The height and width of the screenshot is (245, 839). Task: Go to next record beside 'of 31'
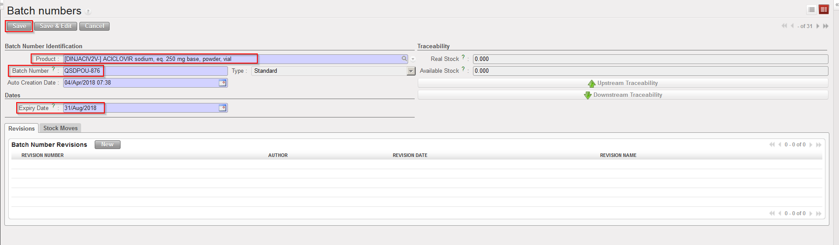click(818, 26)
